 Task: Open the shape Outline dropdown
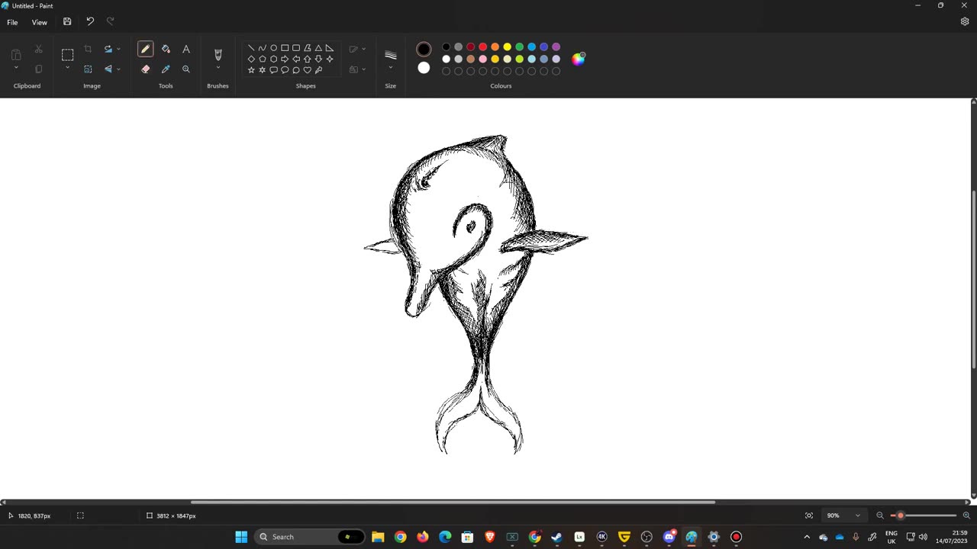[x=363, y=49]
